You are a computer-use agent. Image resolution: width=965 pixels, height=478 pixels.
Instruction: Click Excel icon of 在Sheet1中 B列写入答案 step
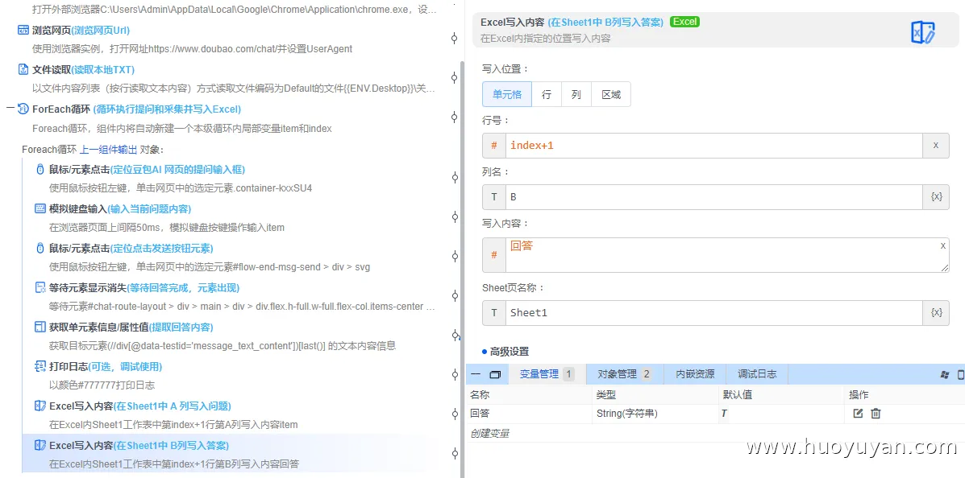pyautogui.click(x=40, y=445)
